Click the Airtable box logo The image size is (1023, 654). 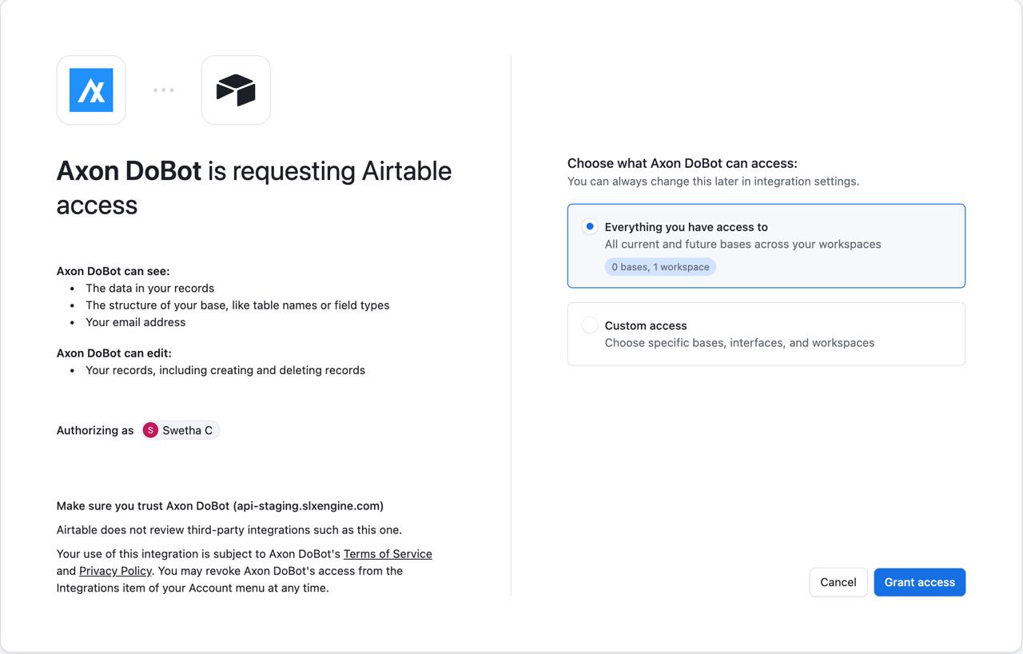pos(236,90)
